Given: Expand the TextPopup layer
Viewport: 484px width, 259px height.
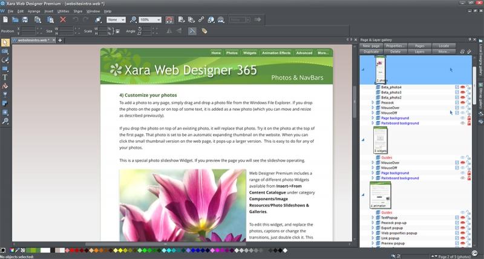Looking at the screenshot, I should pyautogui.click(x=373, y=218).
